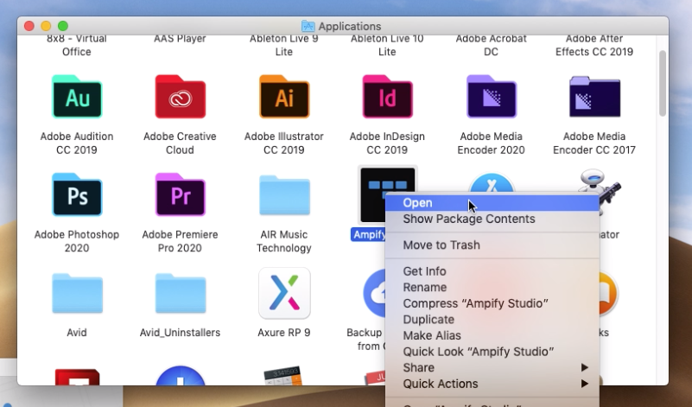This screenshot has width=692, height=407.
Task: Select Adobe Media Encoder CC 2017 folder
Action: [x=594, y=97]
